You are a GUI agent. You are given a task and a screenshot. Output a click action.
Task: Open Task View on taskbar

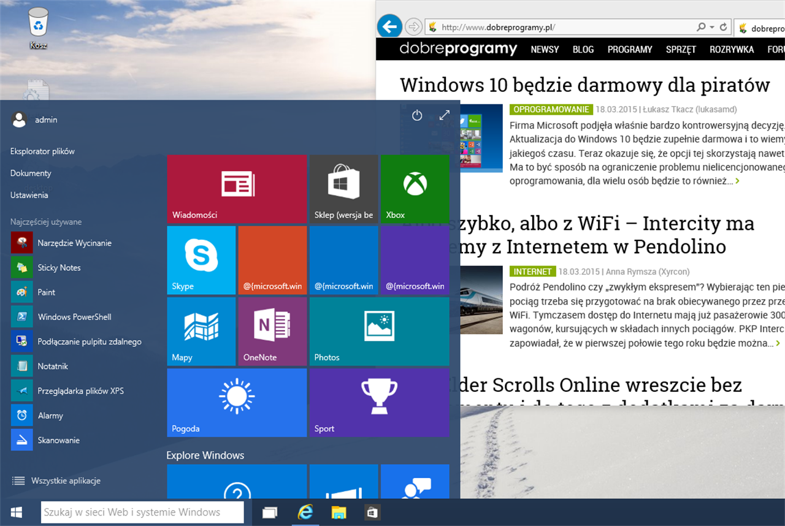(270, 513)
